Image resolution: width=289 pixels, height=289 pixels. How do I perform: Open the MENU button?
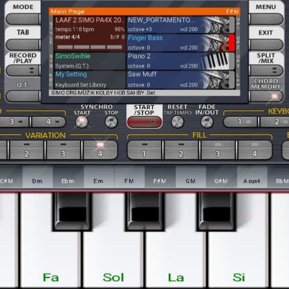pyautogui.click(x=266, y=19)
